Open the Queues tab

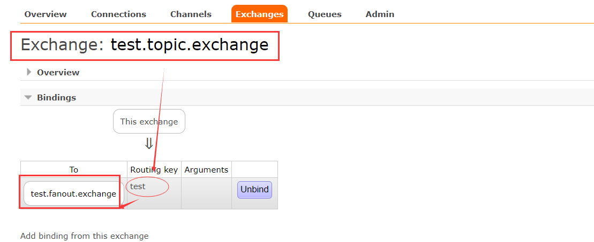pyautogui.click(x=325, y=14)
